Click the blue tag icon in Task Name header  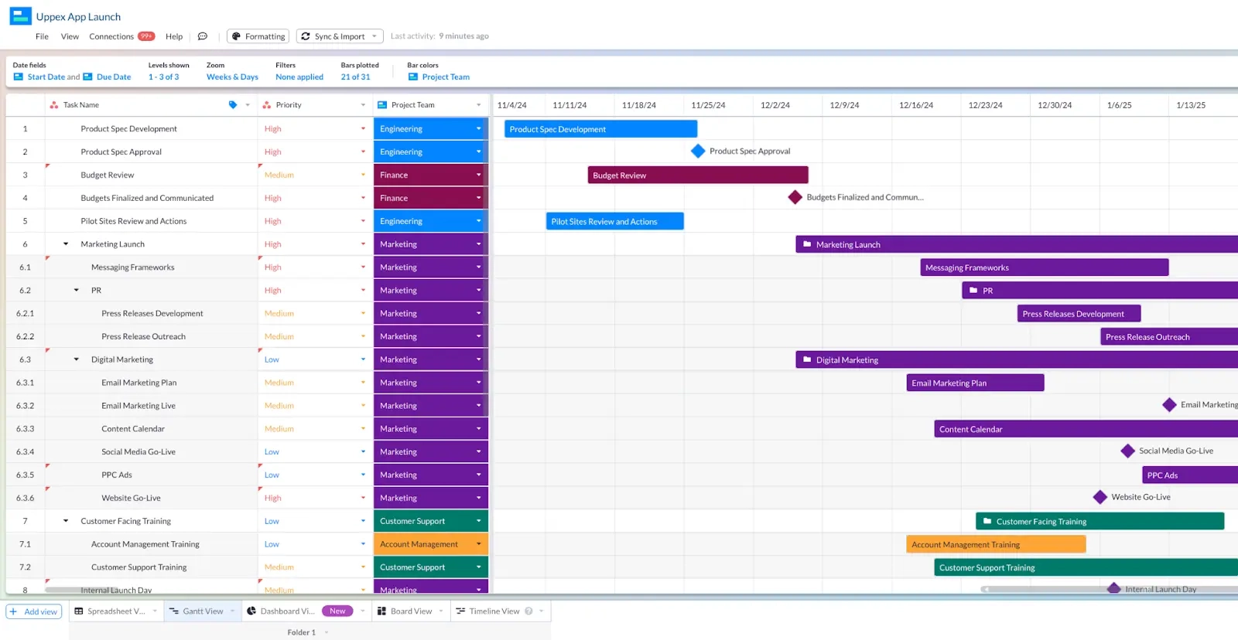(x=233, y=105)
